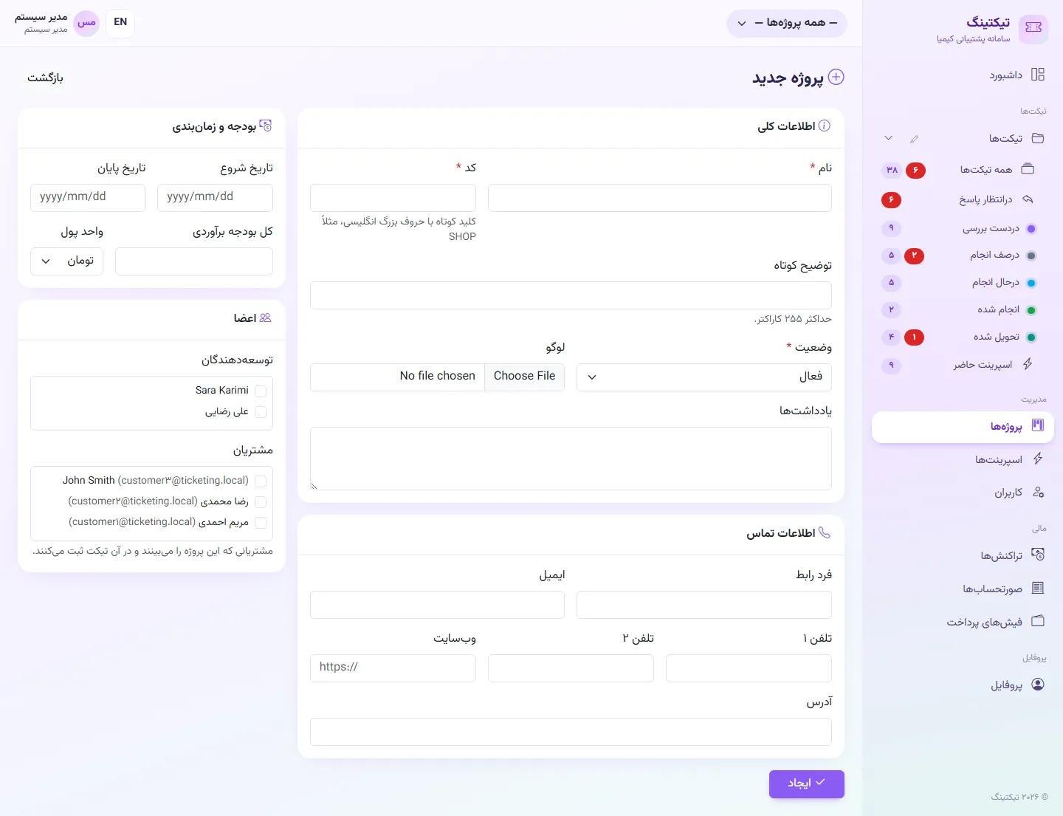Click the وب‌سایت https:// field

393,668
